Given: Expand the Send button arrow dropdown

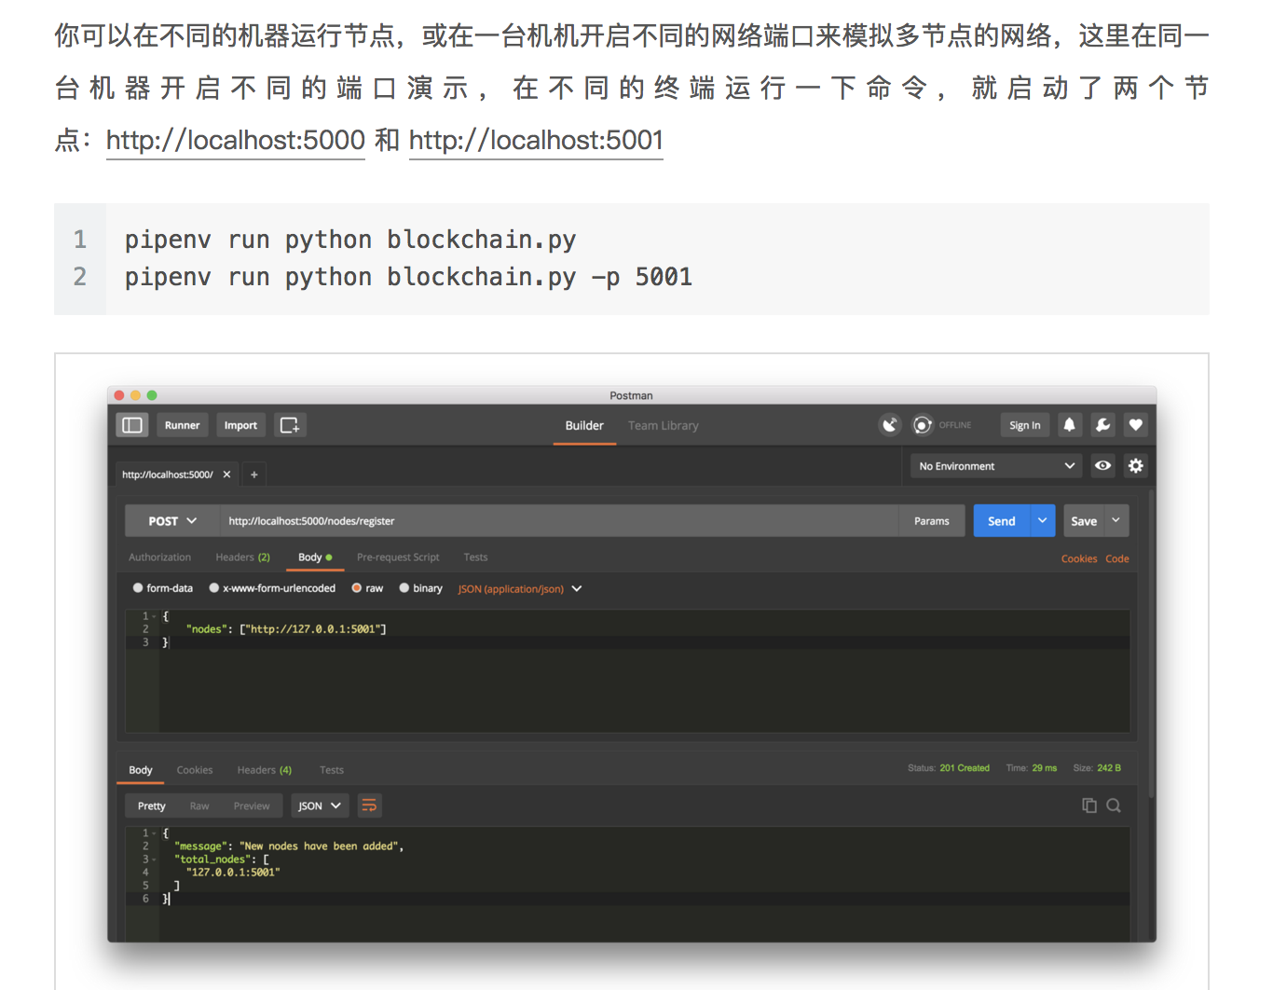Looking at the screenshot, I should coord(1042,521).
